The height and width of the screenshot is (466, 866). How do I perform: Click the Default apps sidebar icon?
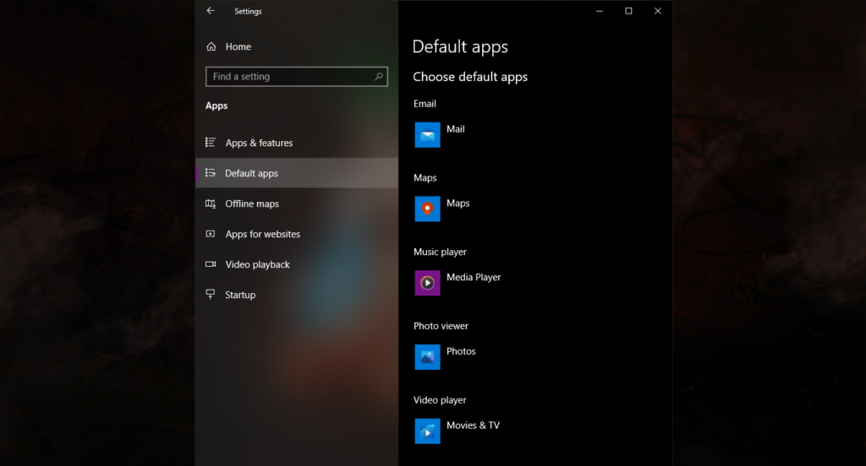point(211,172)
